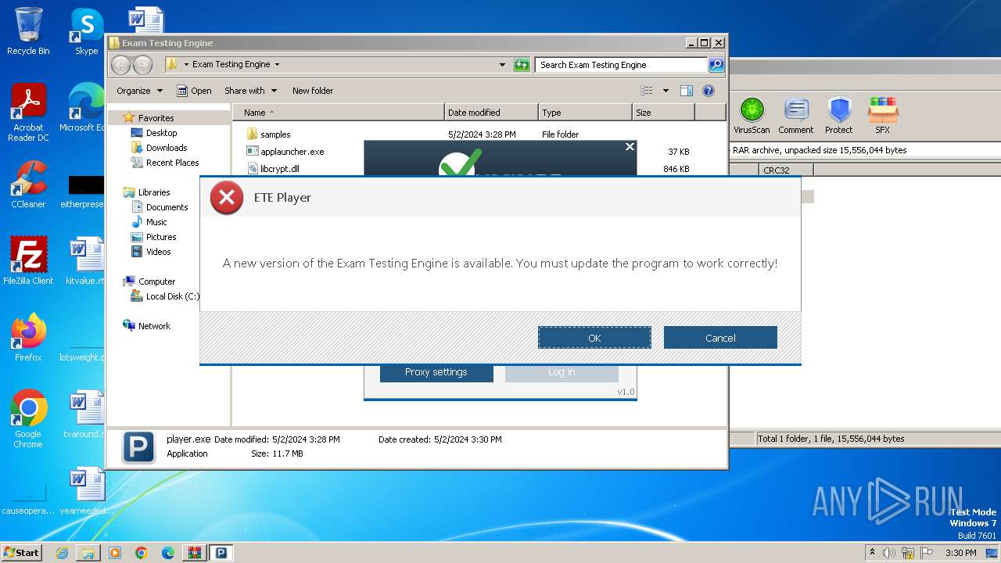
Task: Sort files by Date modified column
Action: click(x=491, y=113)
